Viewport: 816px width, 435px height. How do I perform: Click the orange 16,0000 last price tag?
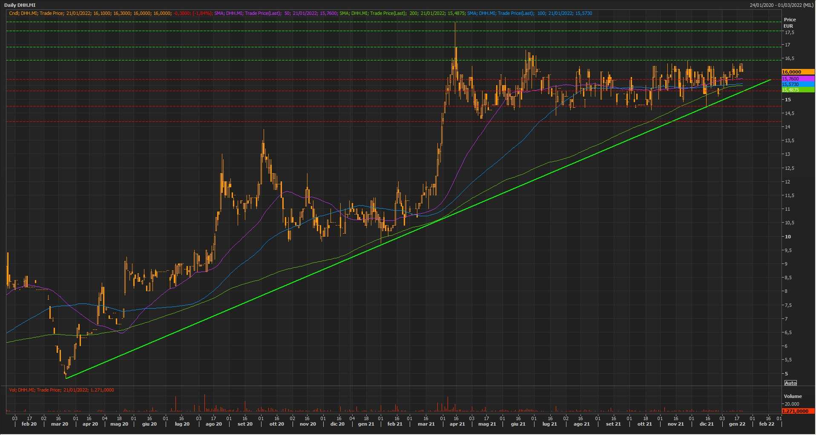tap(798, 72)
